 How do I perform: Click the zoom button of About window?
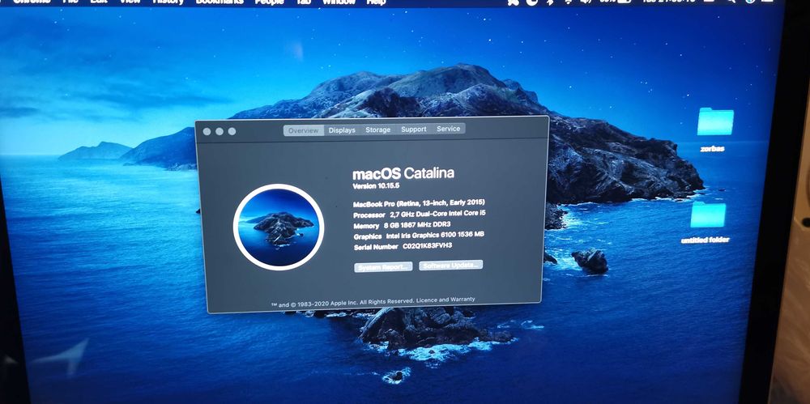click(232, 131)
